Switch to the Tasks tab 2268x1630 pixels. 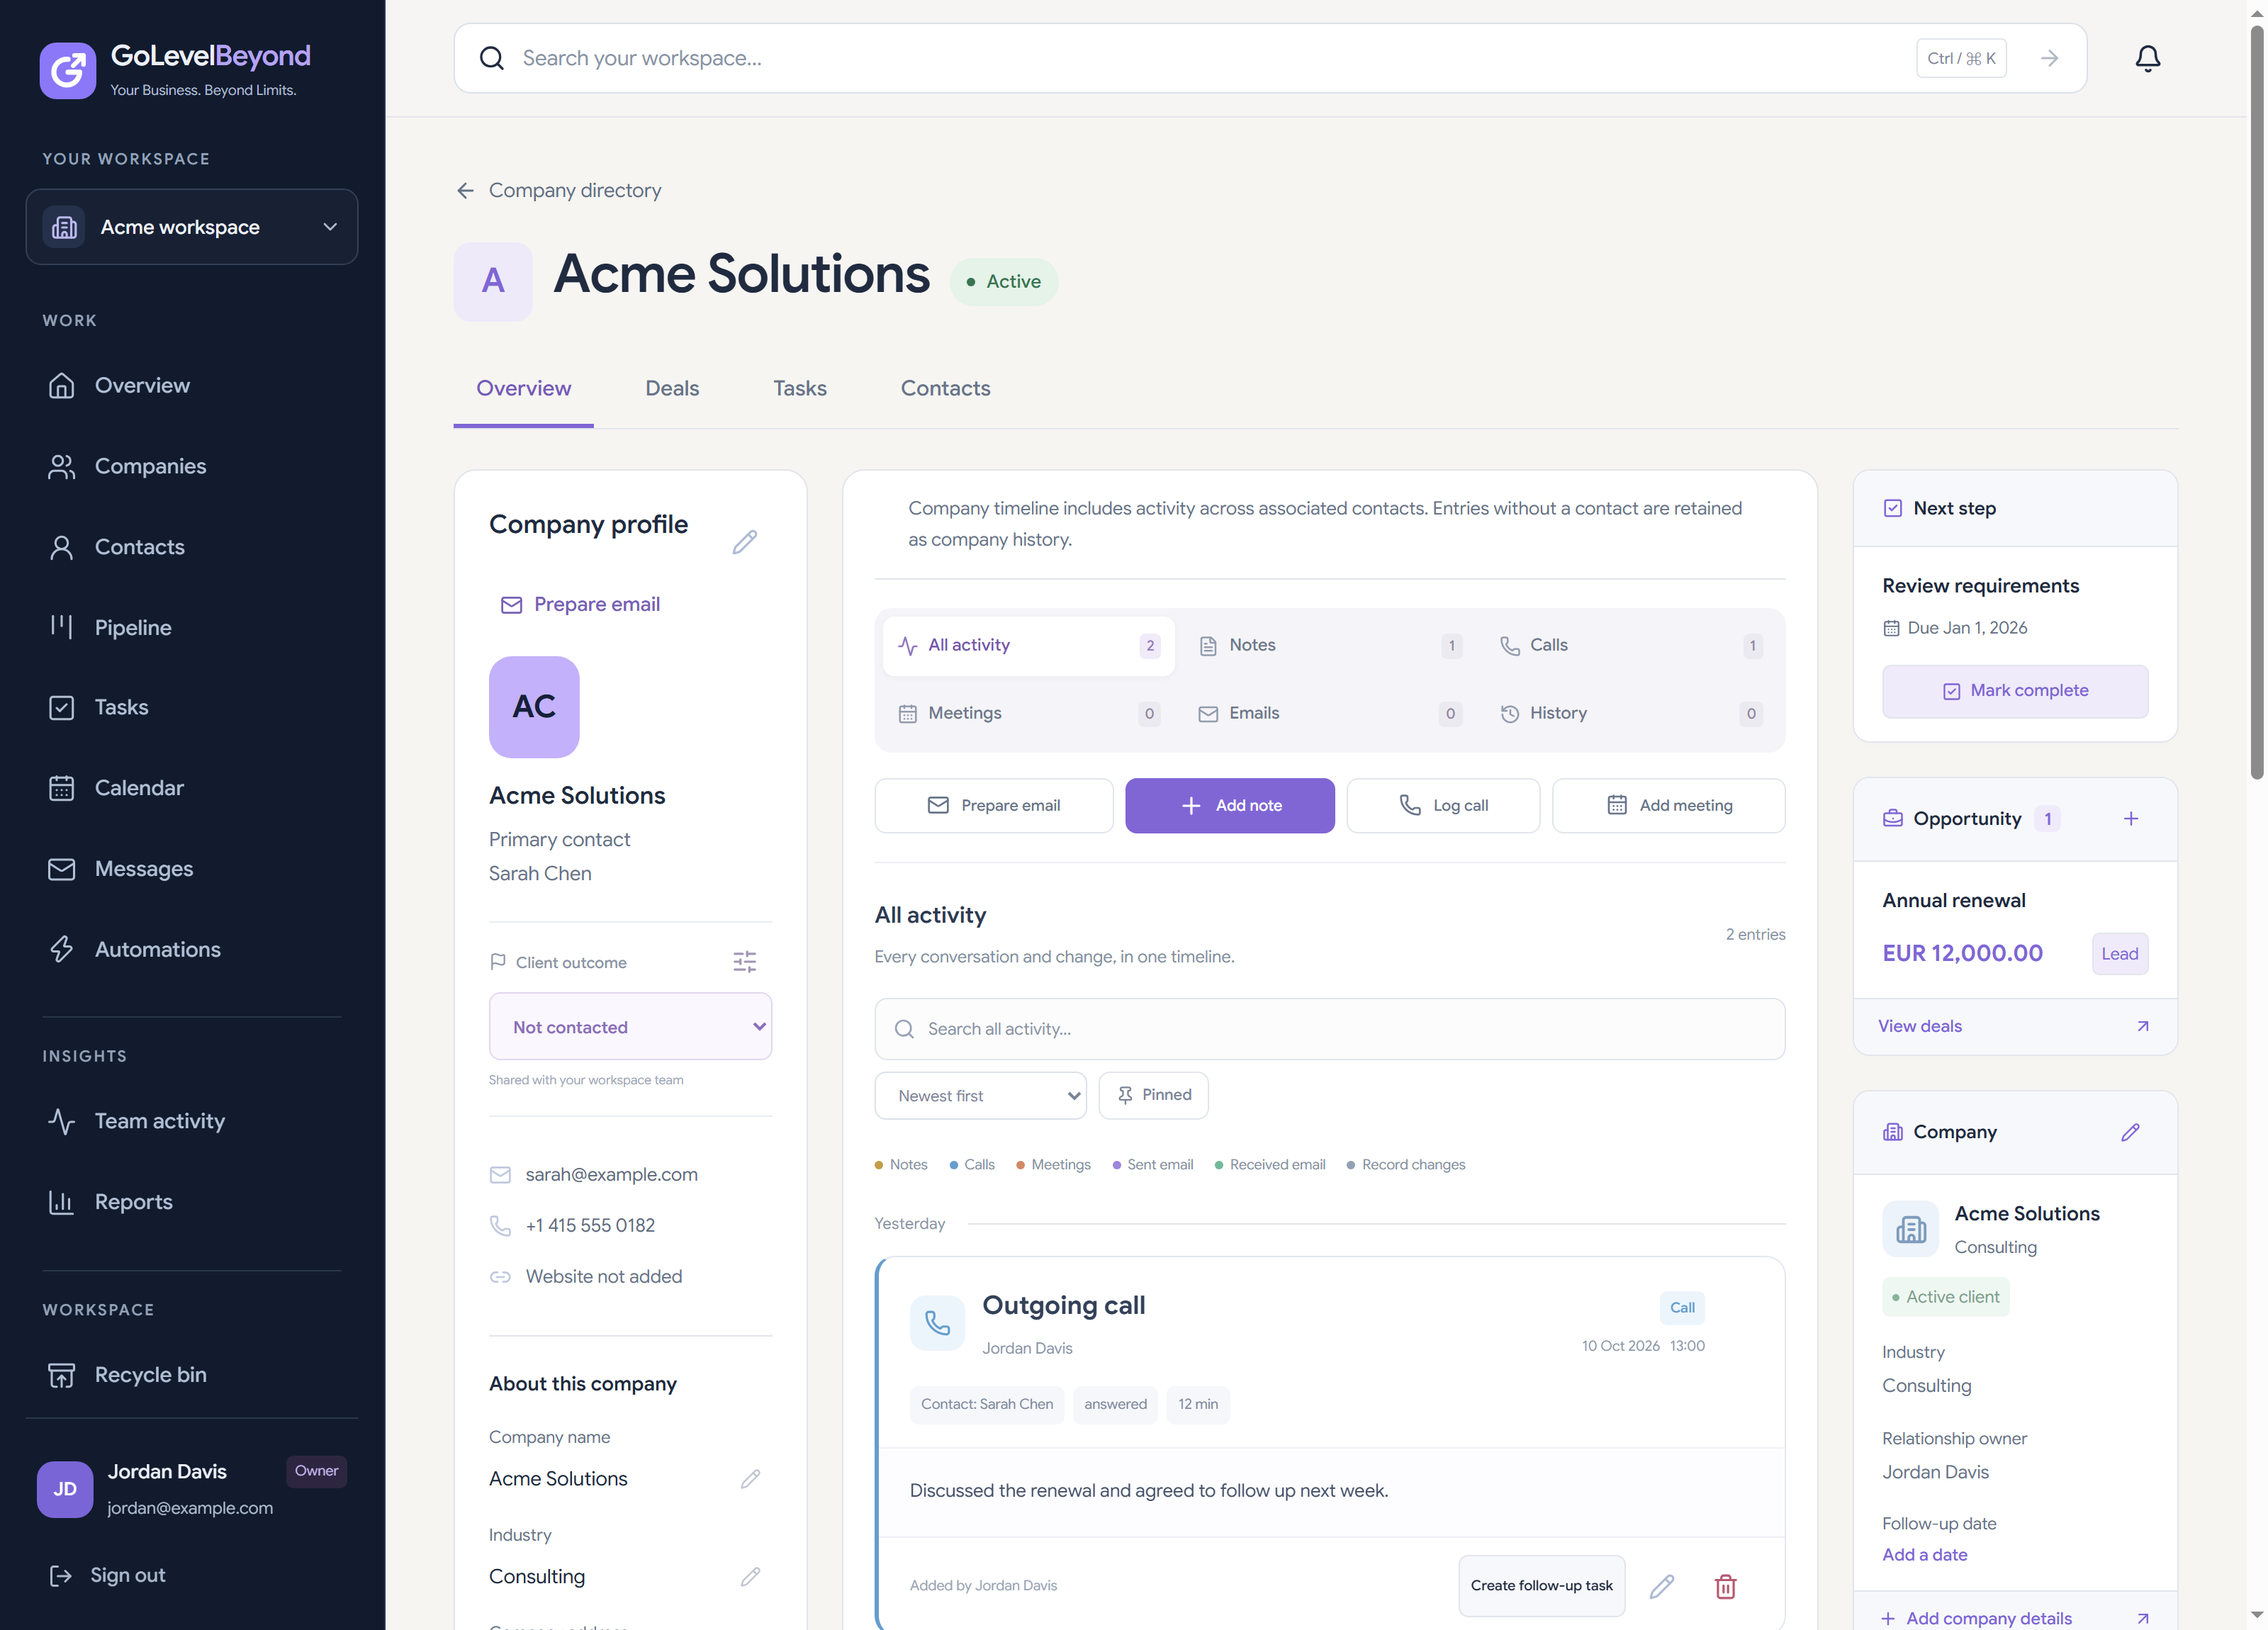pos(800,389)
